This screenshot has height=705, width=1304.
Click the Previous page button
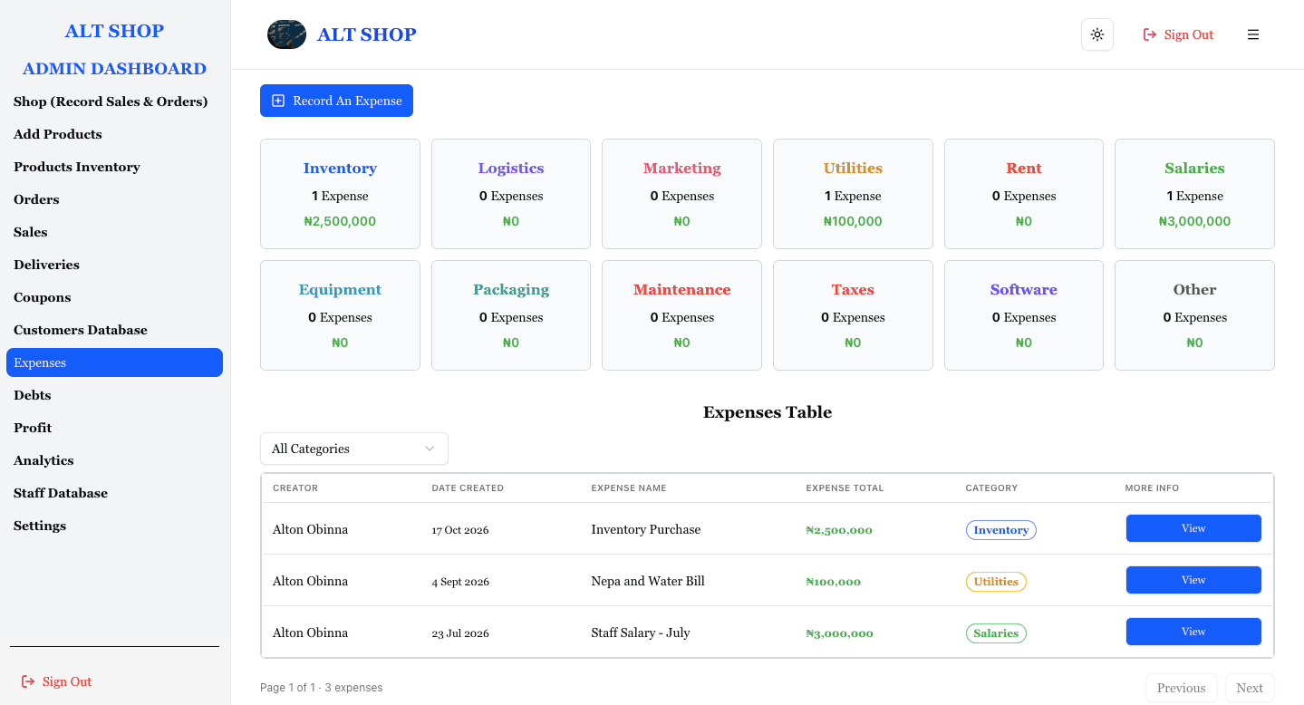click(x=1182, y=688)
